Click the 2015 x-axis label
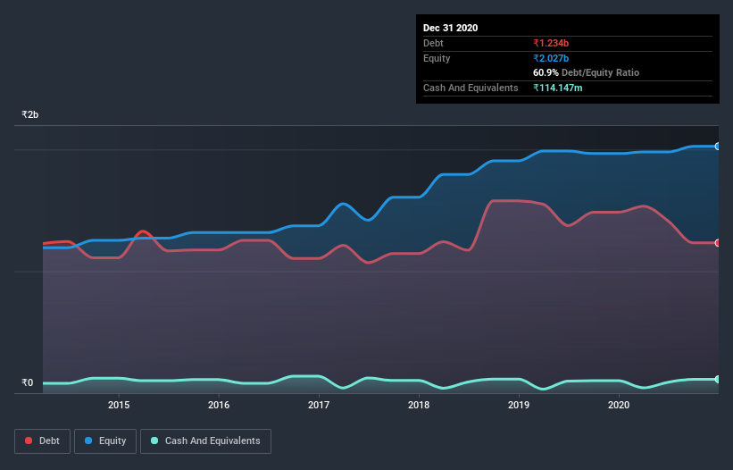Screen dimensions: 733x470 coord(119,405)
